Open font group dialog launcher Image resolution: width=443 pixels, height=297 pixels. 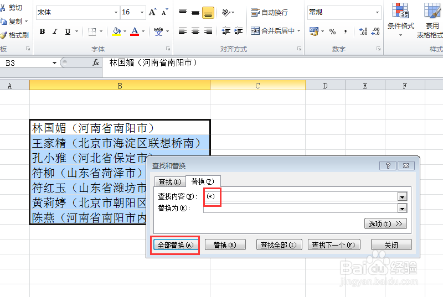tap(168, 49)
